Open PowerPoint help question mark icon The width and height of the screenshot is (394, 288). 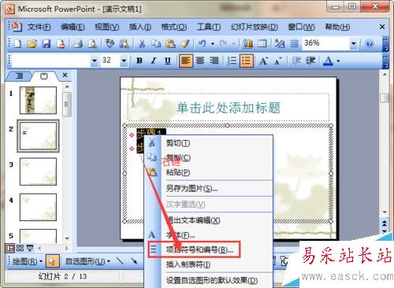click(369, 43)
